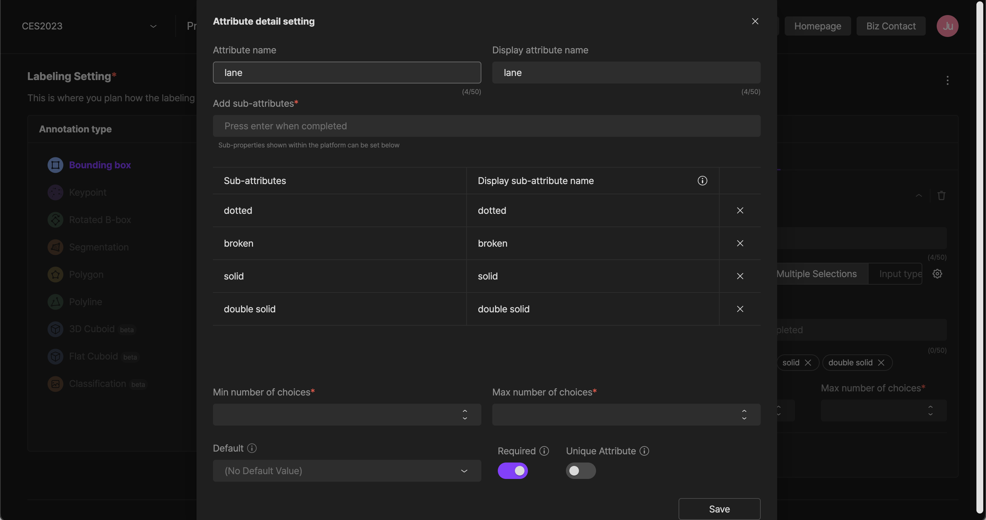Toggle the Required switch off
The height and width of the screenshot is (520, 986).
tap(513, 471)
